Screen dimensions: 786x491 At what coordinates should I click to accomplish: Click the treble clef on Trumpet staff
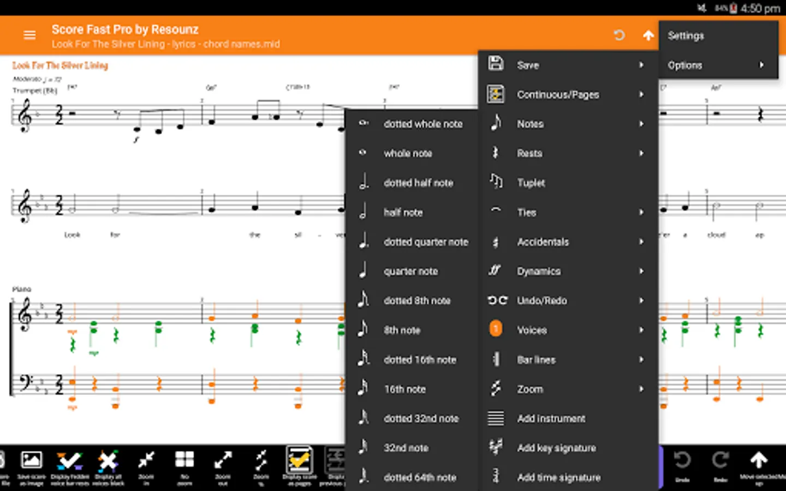click(x=25, y=116)
